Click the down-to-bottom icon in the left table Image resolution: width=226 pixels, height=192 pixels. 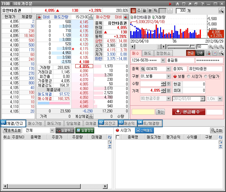[110, 147]
